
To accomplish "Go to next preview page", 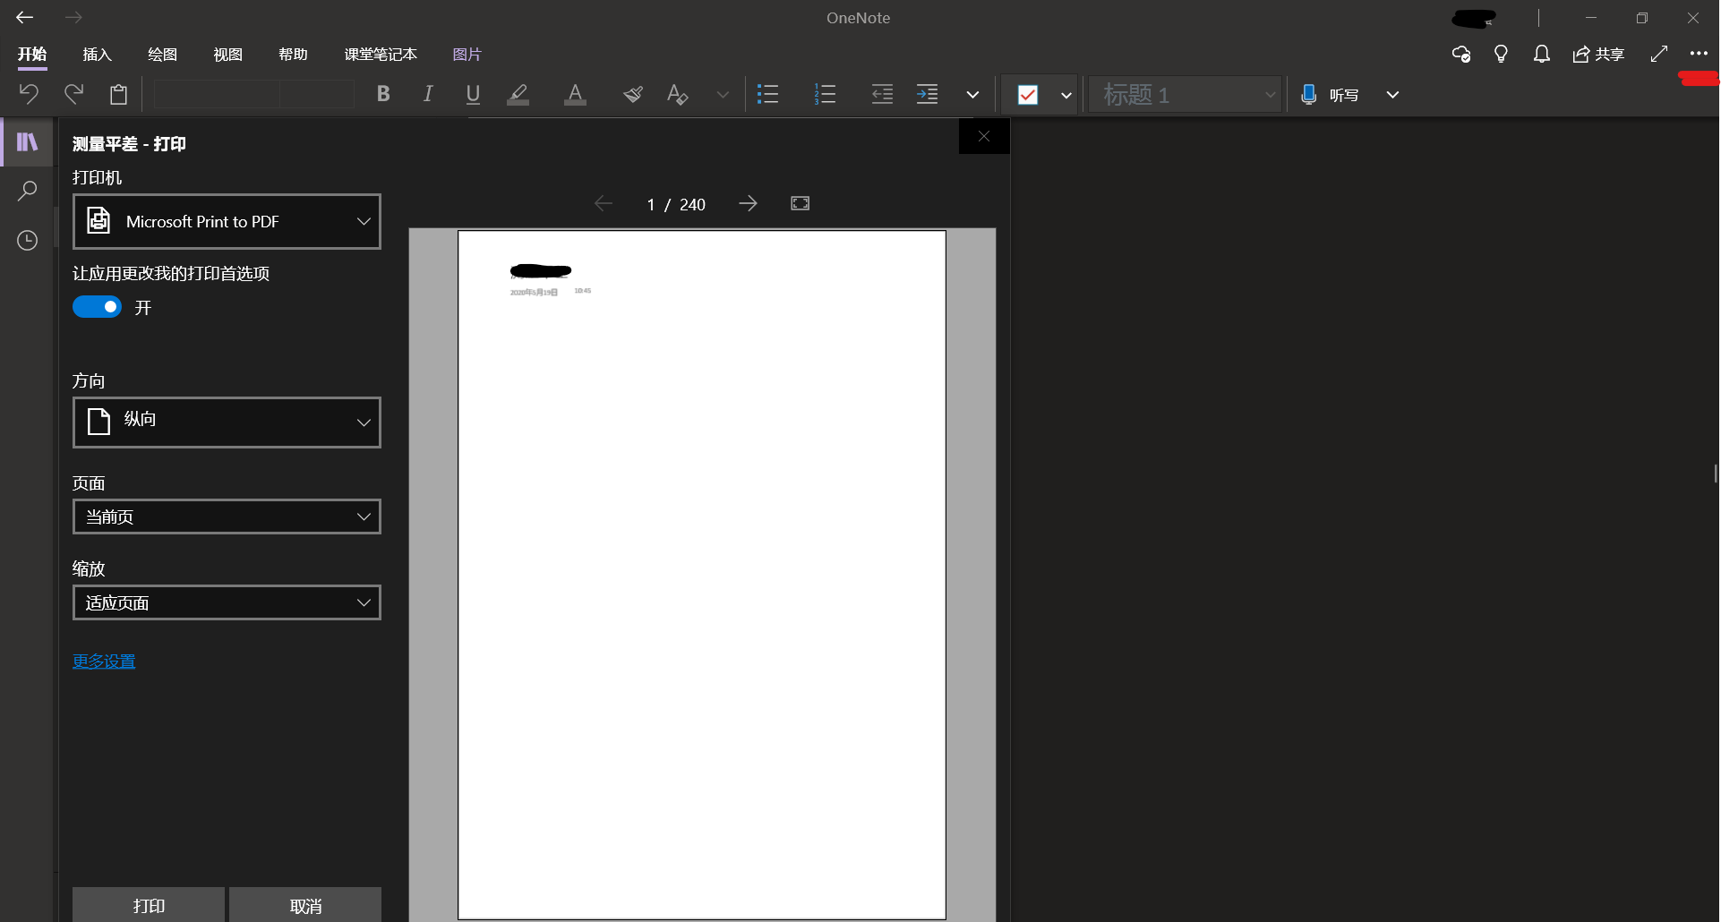I will pos(748,204).
